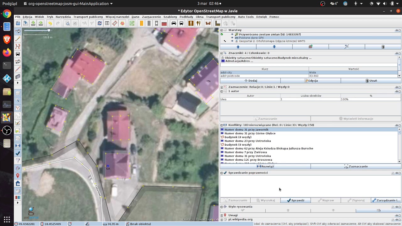Select conflict Numer domu 31 przy Jawornik

pos(309,130)
